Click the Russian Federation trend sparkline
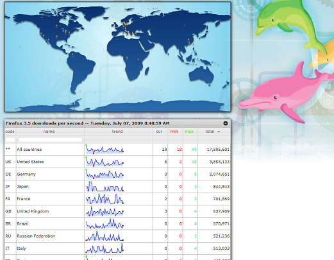334x260 pixels. [104, 236]
